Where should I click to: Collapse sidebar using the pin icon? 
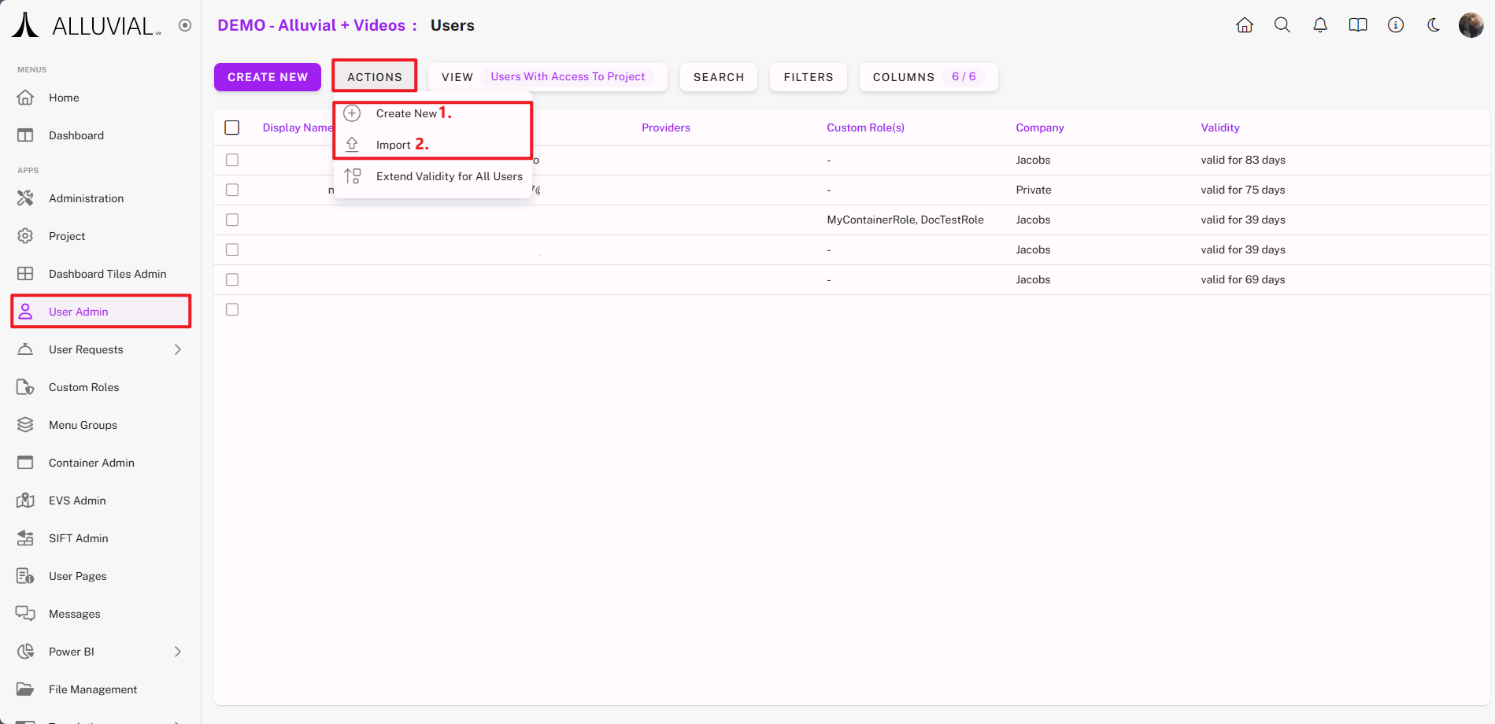coord(185,25)
